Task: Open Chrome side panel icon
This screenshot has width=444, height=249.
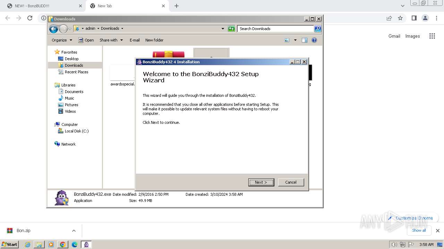Action: point(414,18)
